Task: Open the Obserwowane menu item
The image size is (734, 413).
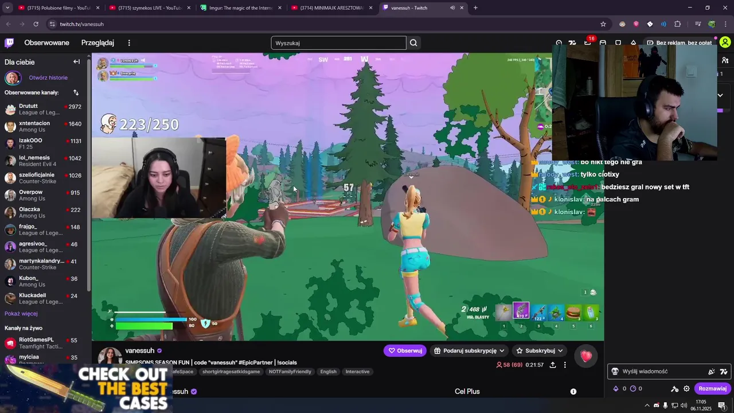Action: coord(46,43)
